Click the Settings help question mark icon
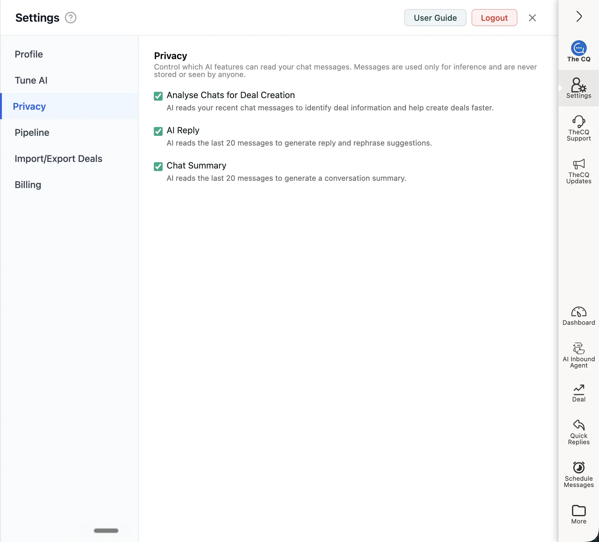This screenshot has width=599, height=542. [71, 18]
